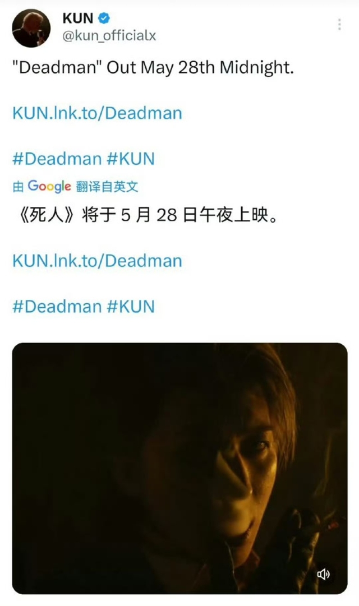This screenshot has width=359, height=606.
Task: Unmute the video with speaker icon
Action: 324,574
